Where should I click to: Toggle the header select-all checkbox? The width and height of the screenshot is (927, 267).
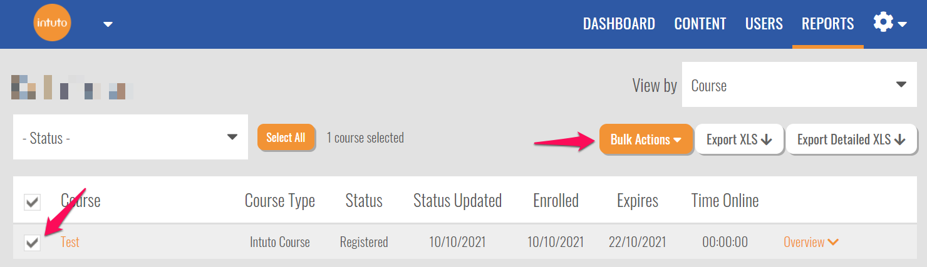[32, 202]
